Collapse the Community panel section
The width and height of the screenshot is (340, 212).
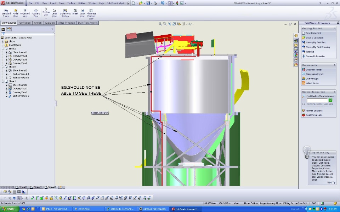tap(334, 65)
